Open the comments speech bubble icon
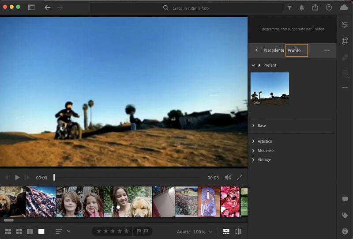 tap(345, 199)
